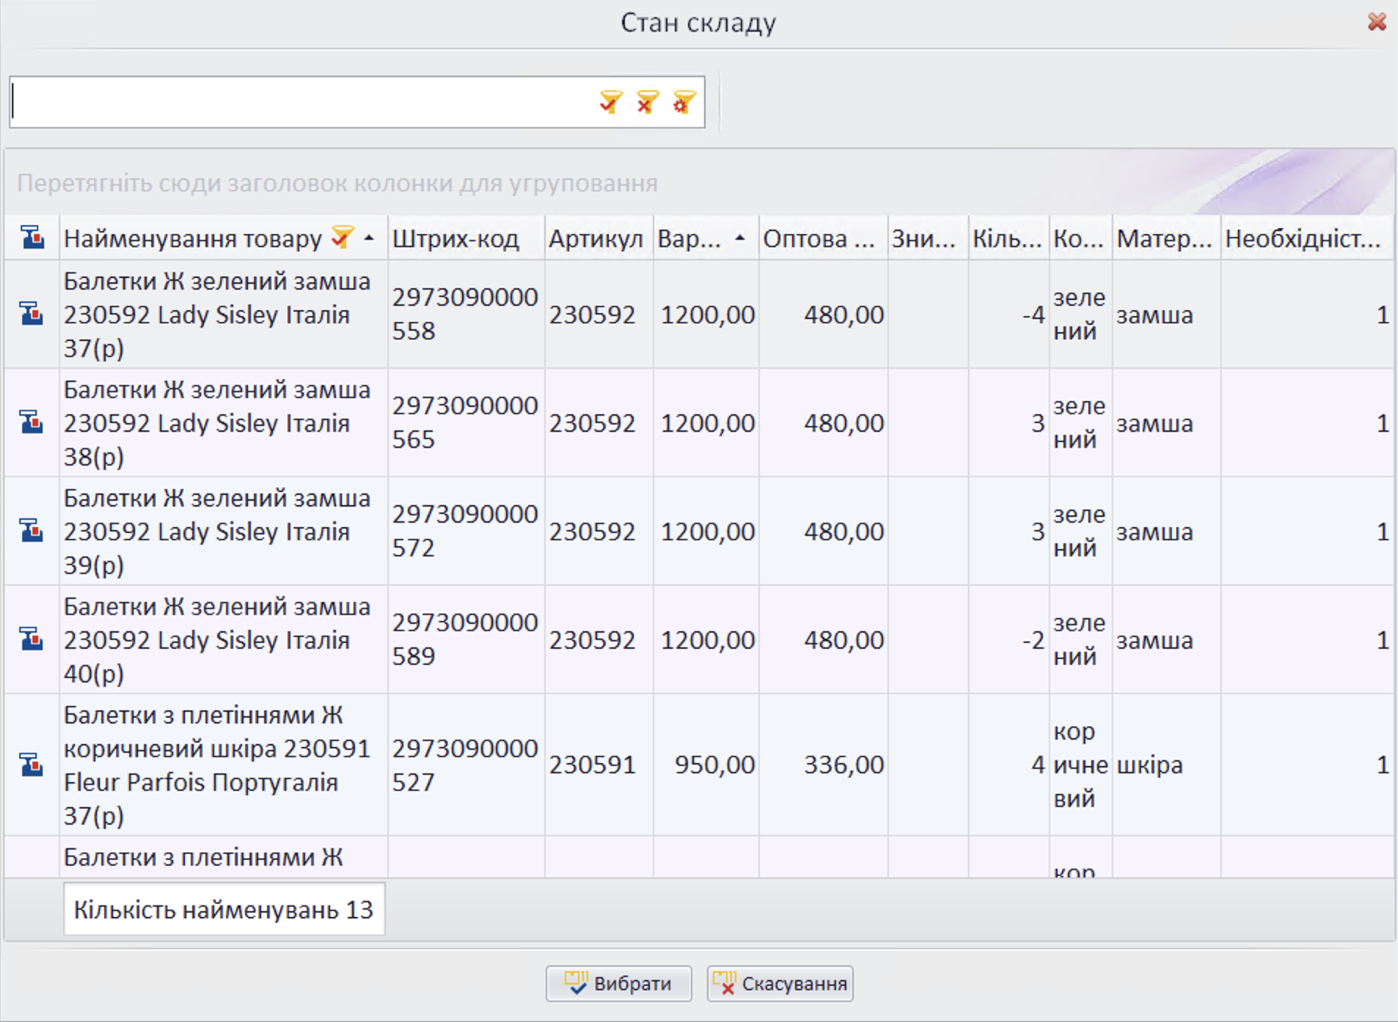This screenshot has width=1398, height=1022.
Task: Click scale icon in table header corner
Action: (32, 238)
